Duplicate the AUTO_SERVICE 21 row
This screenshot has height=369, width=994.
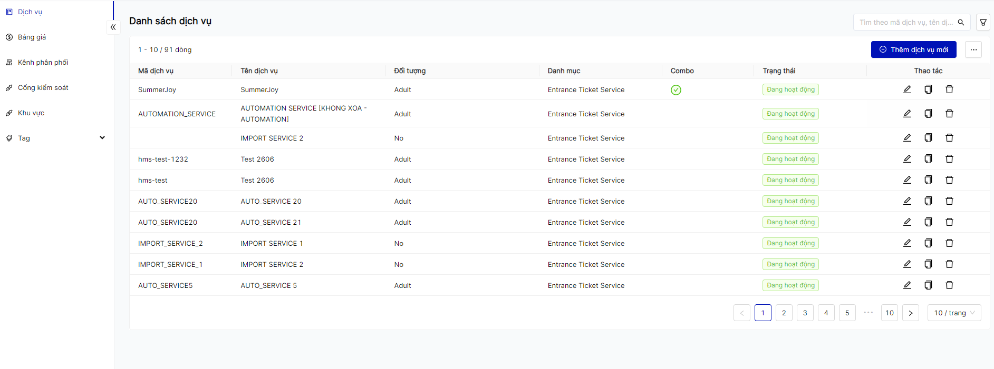tap(928, 222)
